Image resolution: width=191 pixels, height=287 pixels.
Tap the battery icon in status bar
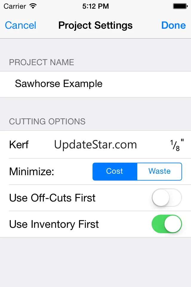click(180, 6)
